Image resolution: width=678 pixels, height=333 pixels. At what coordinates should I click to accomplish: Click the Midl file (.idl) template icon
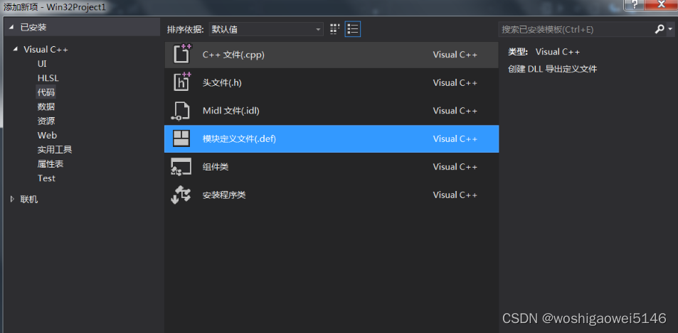pos(180,111)
